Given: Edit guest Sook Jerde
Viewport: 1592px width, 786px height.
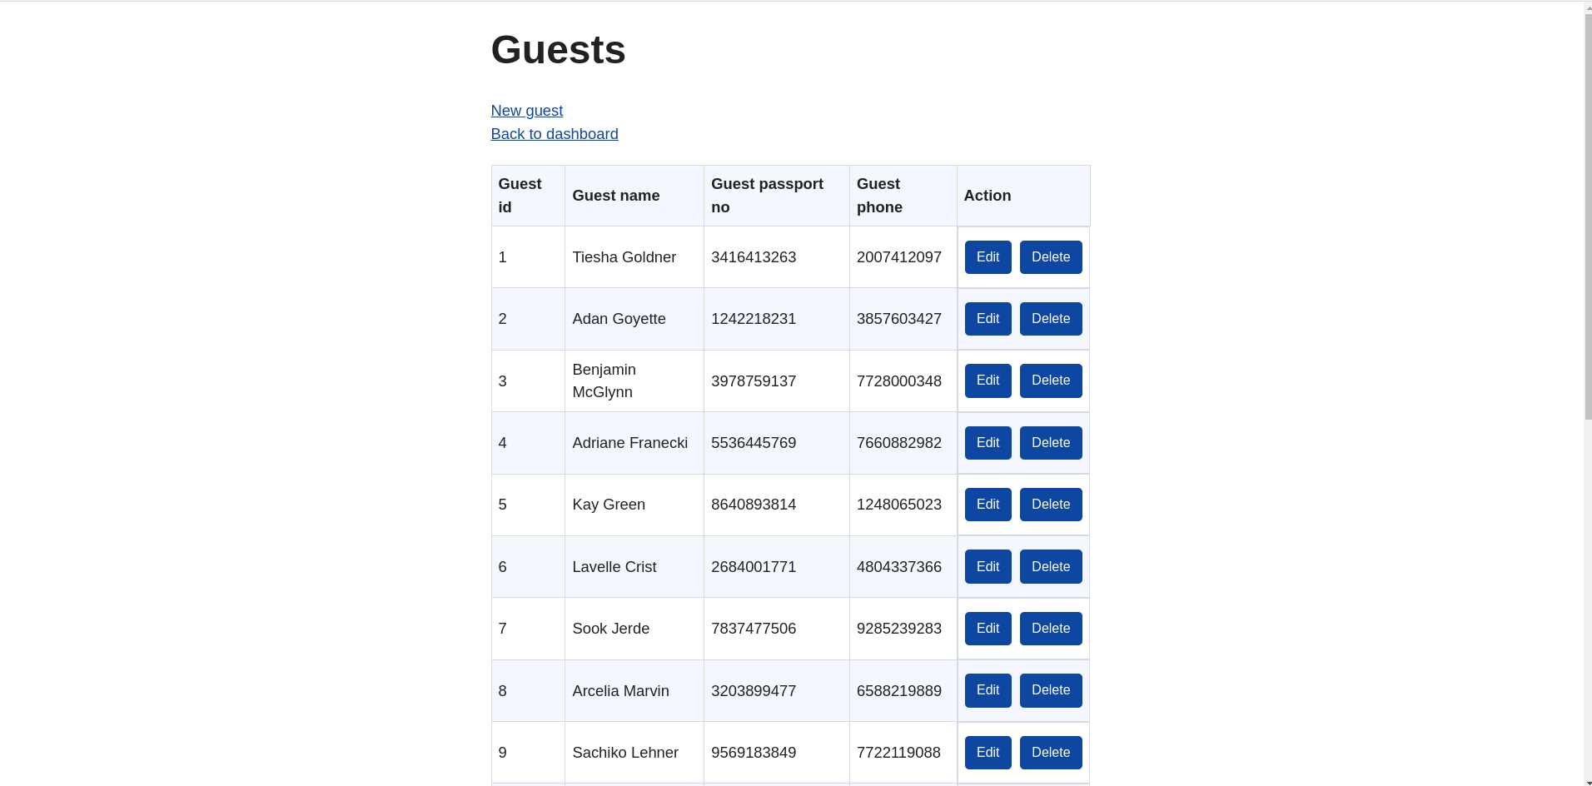Looking at the screenshot, I should click(x=987, y=628).
